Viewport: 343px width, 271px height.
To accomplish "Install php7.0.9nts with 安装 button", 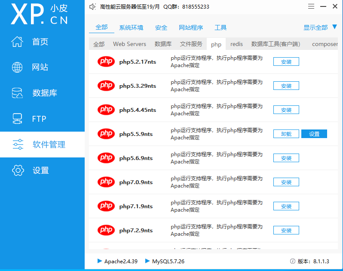I will (286, 182).
